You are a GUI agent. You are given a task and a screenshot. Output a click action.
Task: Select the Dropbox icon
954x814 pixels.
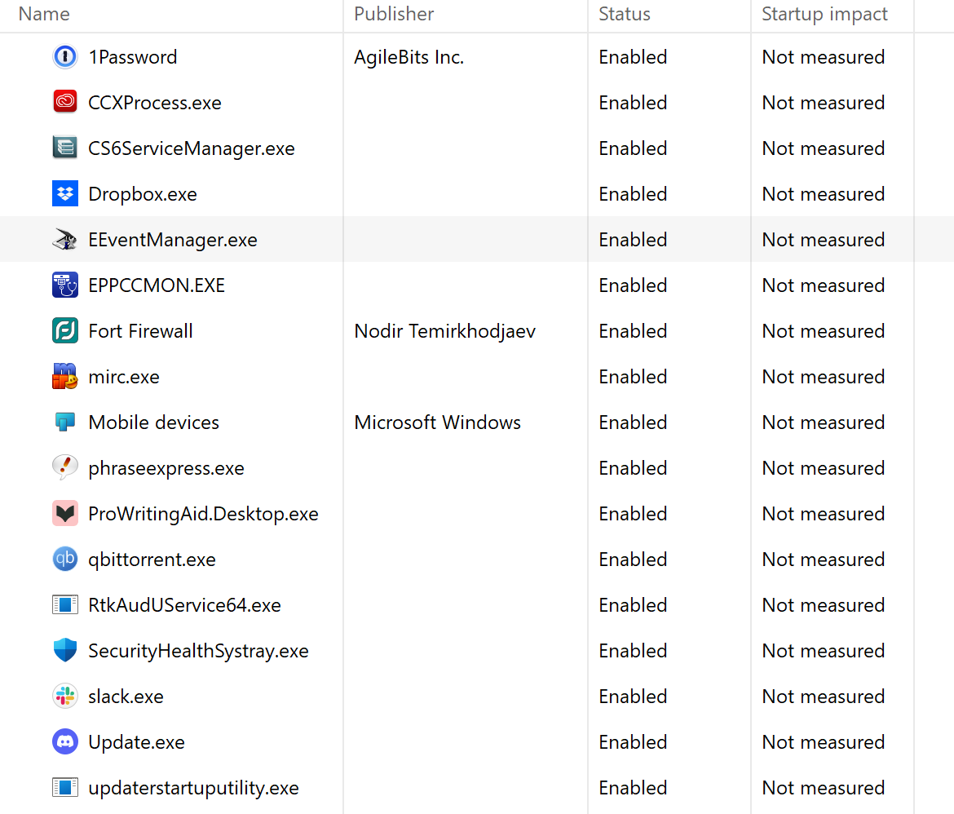[64, 194]
